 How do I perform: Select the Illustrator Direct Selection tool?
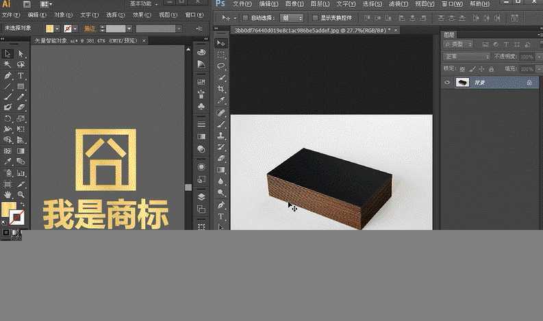point(21,53)
